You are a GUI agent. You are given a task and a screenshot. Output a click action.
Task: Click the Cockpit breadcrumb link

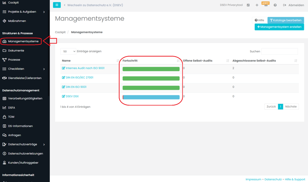[60, 32]
